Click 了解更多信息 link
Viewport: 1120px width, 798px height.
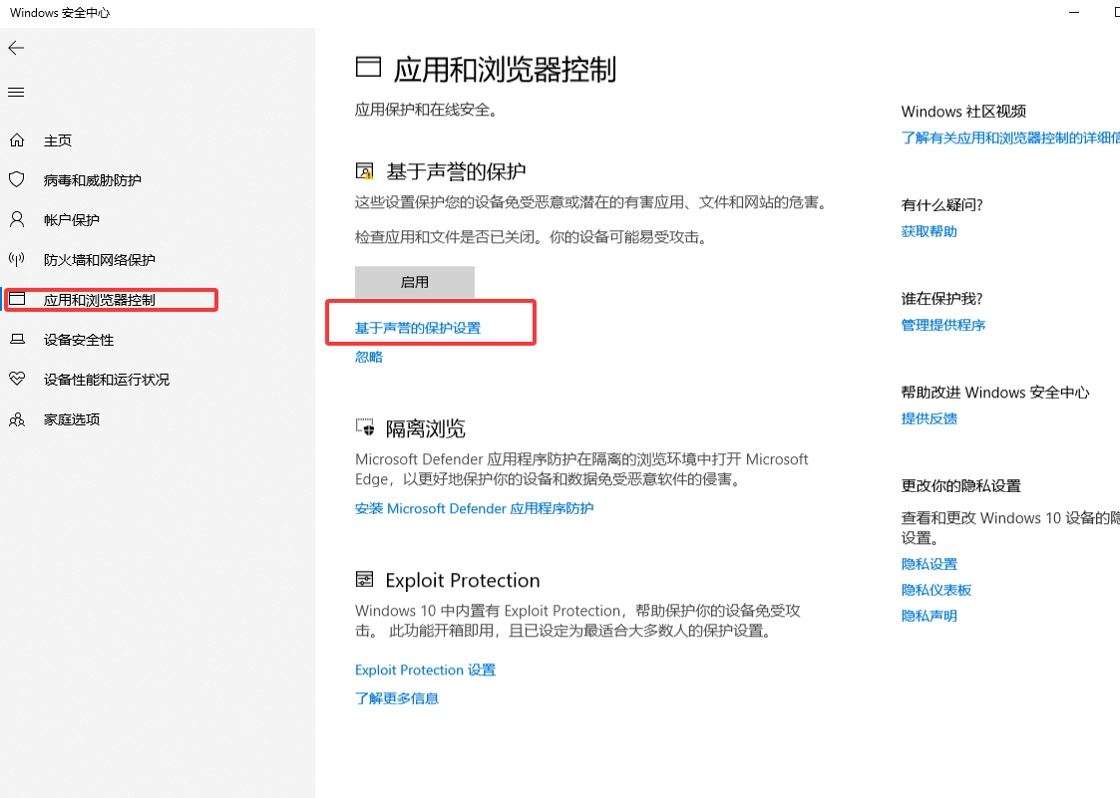coord(396,698)
